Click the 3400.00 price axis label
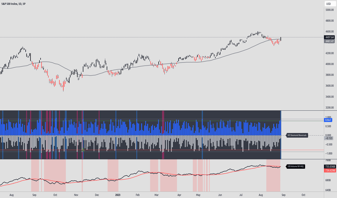Image resolution: width=337 pixels, height=198 pixels. point(330,97)
